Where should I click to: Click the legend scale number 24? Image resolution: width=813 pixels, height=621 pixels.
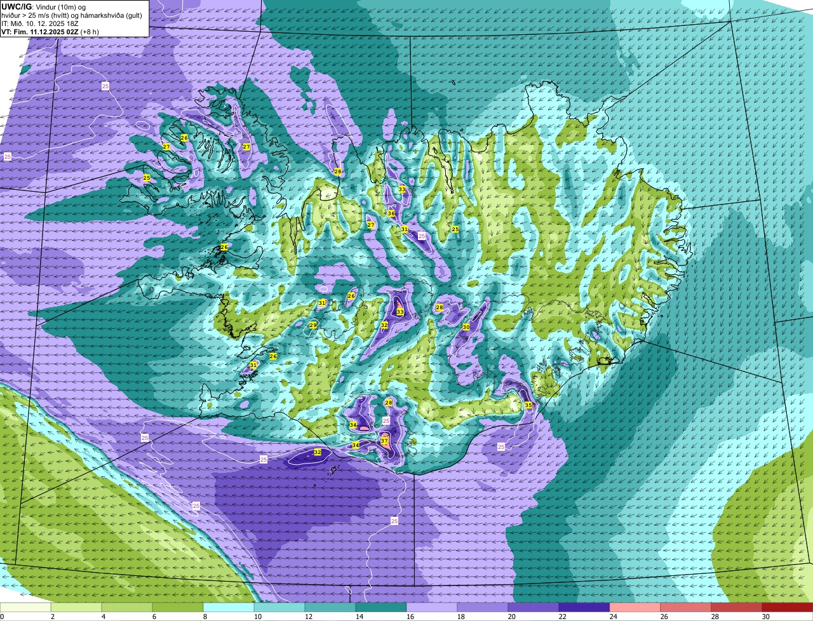613,617
